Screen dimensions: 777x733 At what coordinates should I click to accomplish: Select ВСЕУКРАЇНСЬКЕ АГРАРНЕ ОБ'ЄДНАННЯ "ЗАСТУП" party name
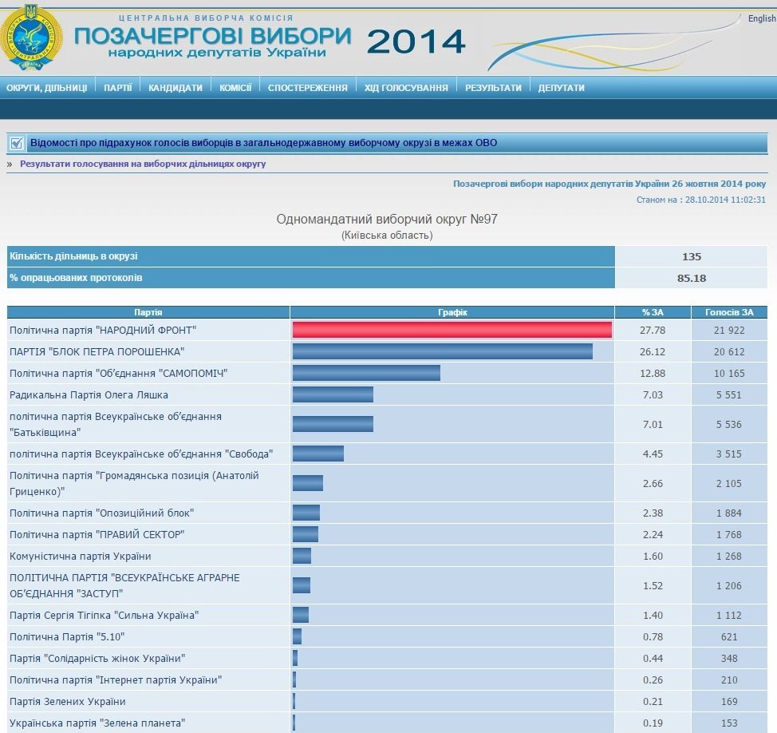coord(124,585)
